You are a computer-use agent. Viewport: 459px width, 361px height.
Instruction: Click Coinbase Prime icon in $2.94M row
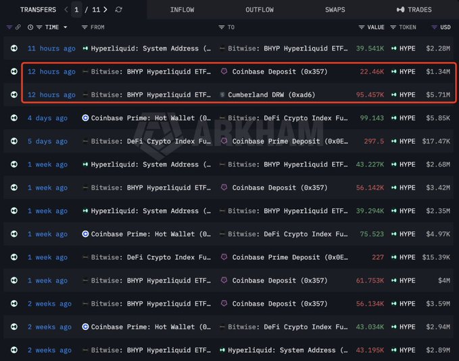click(85, 327)
